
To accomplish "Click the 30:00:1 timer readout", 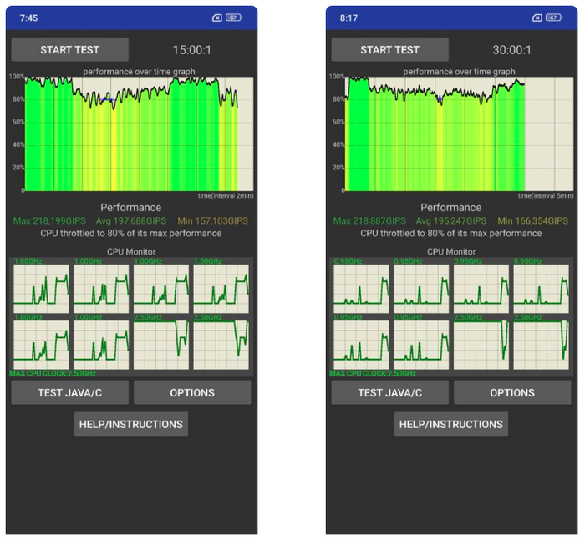I will (511, 50).
